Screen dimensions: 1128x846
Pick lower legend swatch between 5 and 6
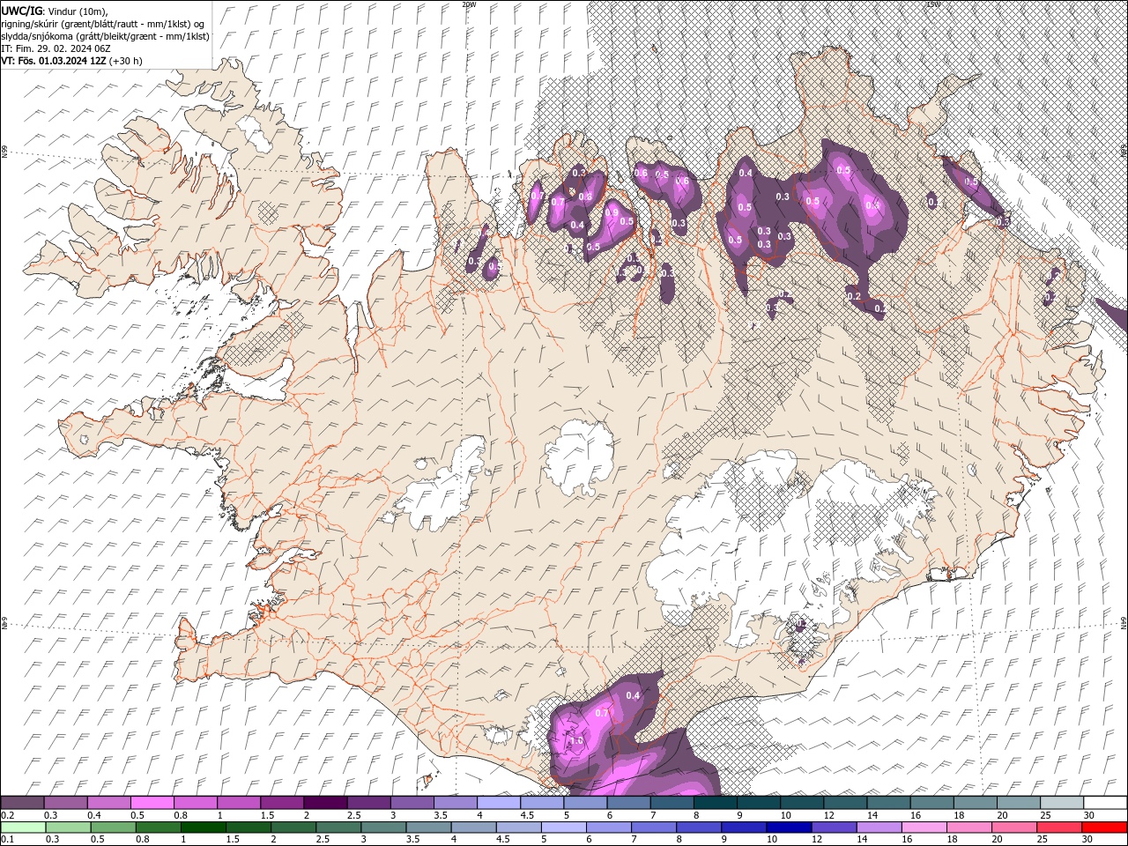[563, 827]
